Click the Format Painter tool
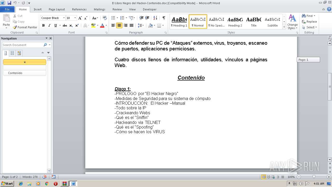 [x=25, y=27]
